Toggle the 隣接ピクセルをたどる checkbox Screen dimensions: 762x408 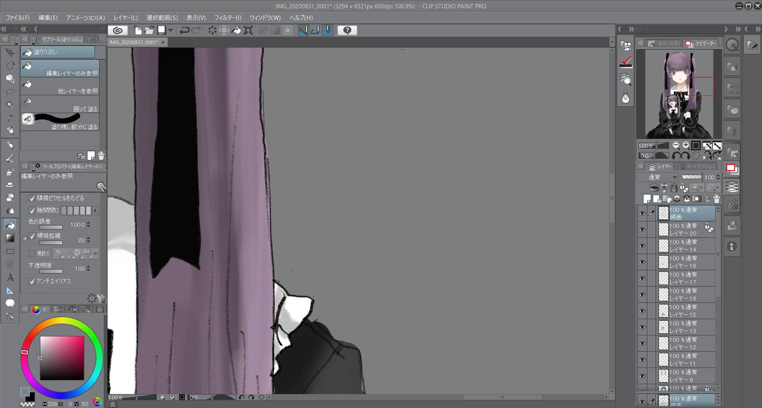click(32, 198)
